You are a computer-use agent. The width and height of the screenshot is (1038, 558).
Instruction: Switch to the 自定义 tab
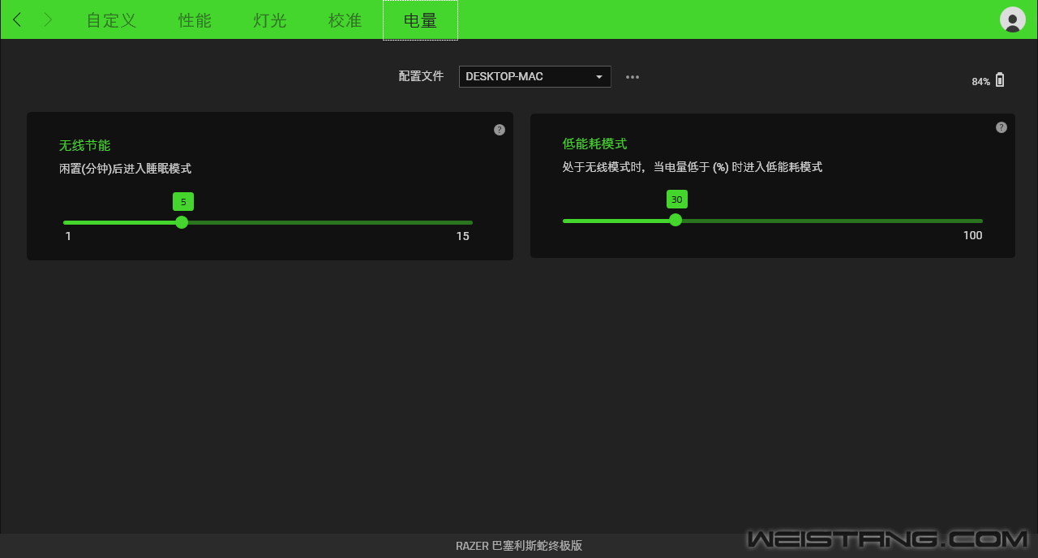(x=112, y=20)
